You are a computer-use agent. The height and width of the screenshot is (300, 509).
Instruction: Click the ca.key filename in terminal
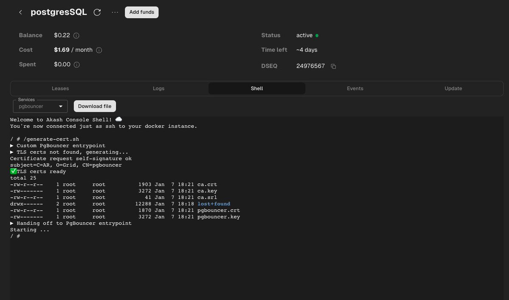(x=207, y=191)
